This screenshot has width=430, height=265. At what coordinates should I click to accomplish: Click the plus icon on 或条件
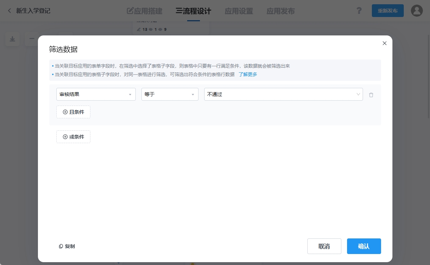[x=65, y=137]
